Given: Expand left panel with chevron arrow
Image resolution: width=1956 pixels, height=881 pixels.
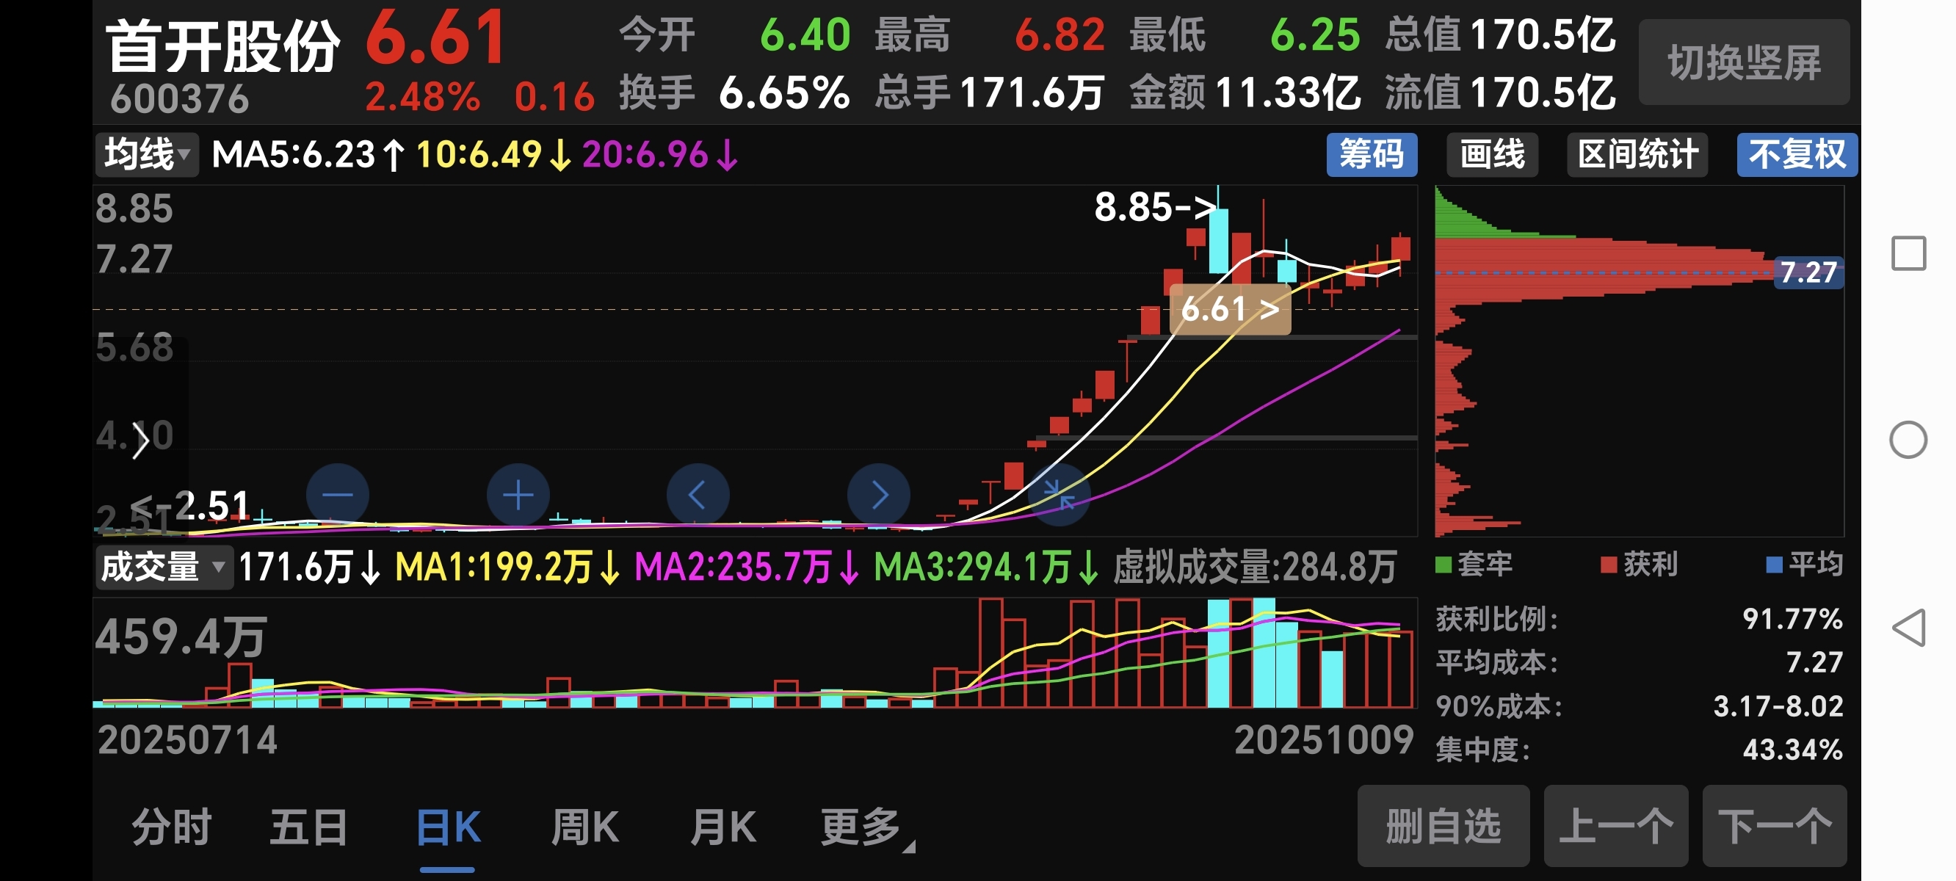Looking at the screenshot, I should 140,440.
